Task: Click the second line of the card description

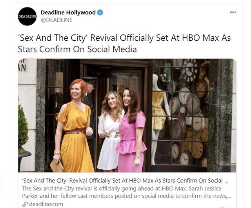Action: pyautogui.click(x=127, y=196)
